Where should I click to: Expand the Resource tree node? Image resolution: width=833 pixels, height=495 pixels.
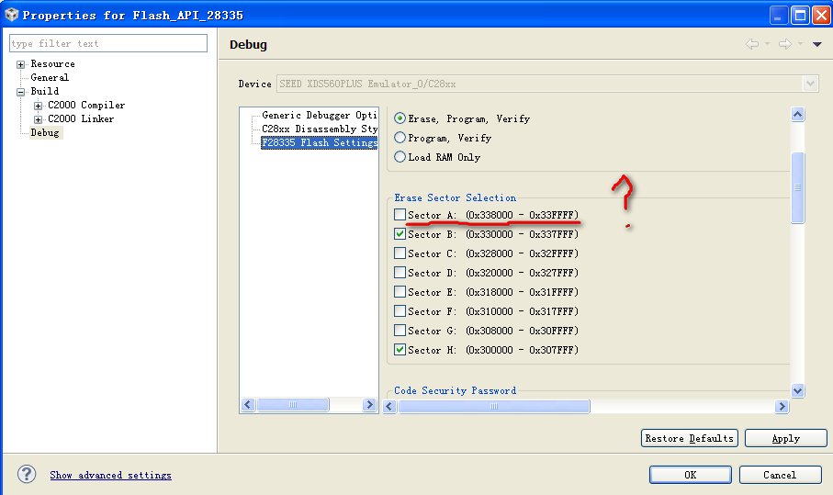click(21, 64)
